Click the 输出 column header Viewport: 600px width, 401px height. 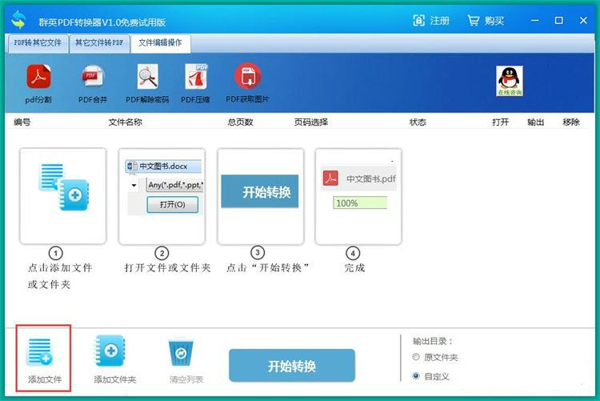tap(536, 122)
